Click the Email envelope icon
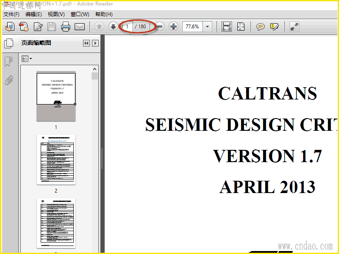This screenshot has height=254, width=339. (x=80, y=27)
